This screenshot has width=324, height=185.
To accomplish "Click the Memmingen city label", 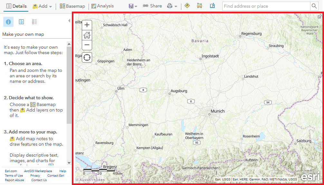I will [138, 125].
